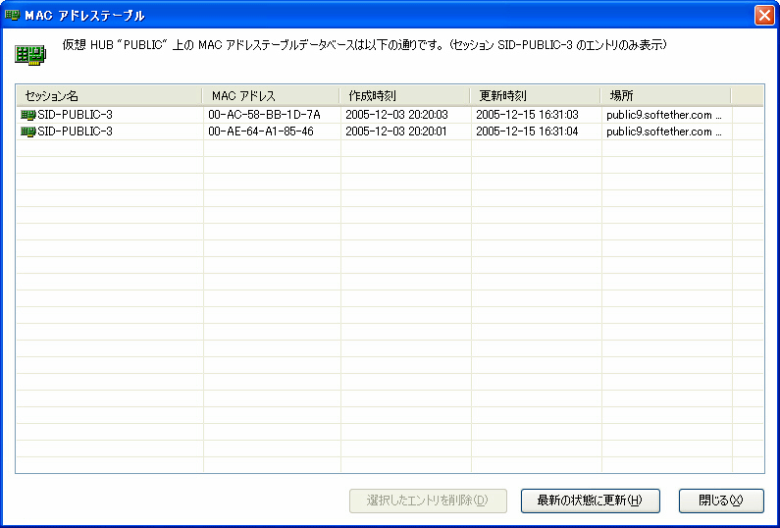Click creation time 2005-12-03 20:20:03
Image resolution: width=780 pixels, height=528 pixels.
397,115
